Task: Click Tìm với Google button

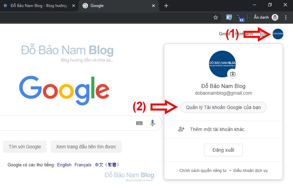Action: point(25,147)
